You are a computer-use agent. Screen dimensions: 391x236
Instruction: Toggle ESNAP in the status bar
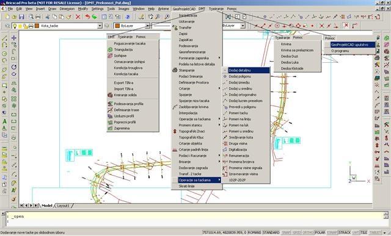(x=332, y=232)
